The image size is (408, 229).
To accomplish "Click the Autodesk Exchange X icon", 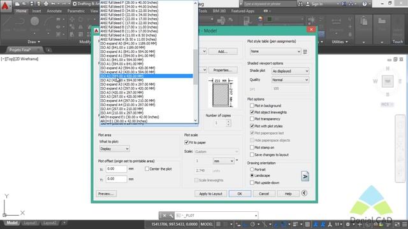I will 344,4.
